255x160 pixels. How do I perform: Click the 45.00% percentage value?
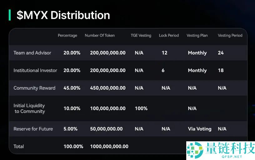tap(72, 88)
